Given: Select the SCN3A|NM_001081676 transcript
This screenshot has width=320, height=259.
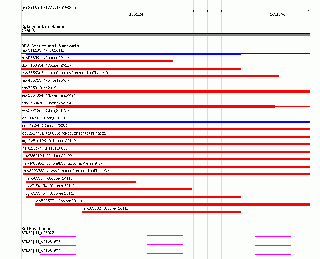Looking at the screenshot, I should coord(165,245).
